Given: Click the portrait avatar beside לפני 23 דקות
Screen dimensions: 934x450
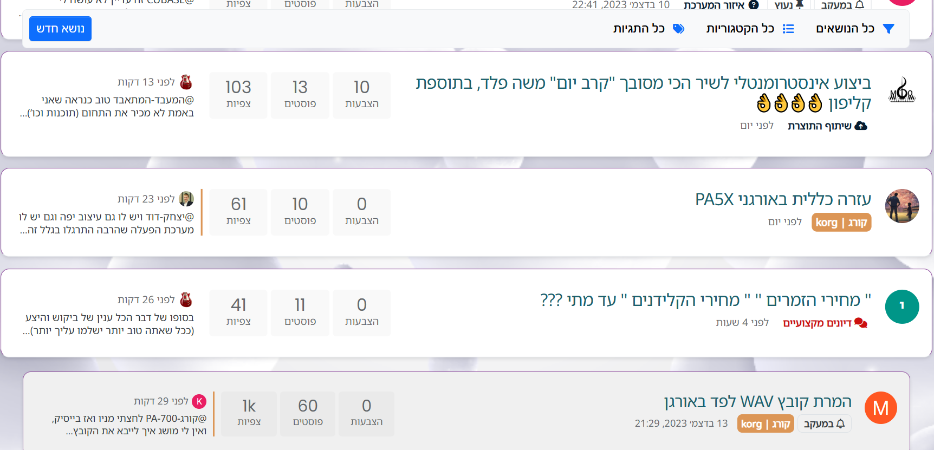Looking at the screenshot, I should pos(186,199).
